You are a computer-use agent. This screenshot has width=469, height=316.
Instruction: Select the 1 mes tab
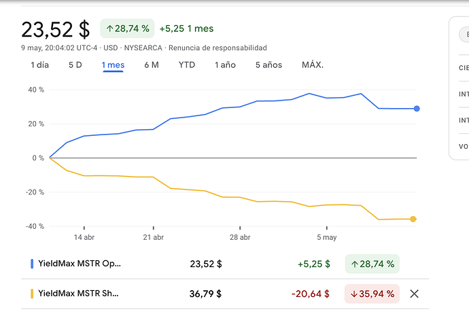coord(113,65)
